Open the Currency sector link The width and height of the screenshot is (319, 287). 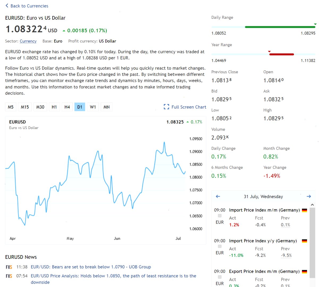[x=28, y=41]
